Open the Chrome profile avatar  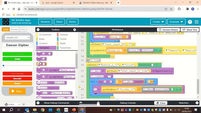point(193,9)
